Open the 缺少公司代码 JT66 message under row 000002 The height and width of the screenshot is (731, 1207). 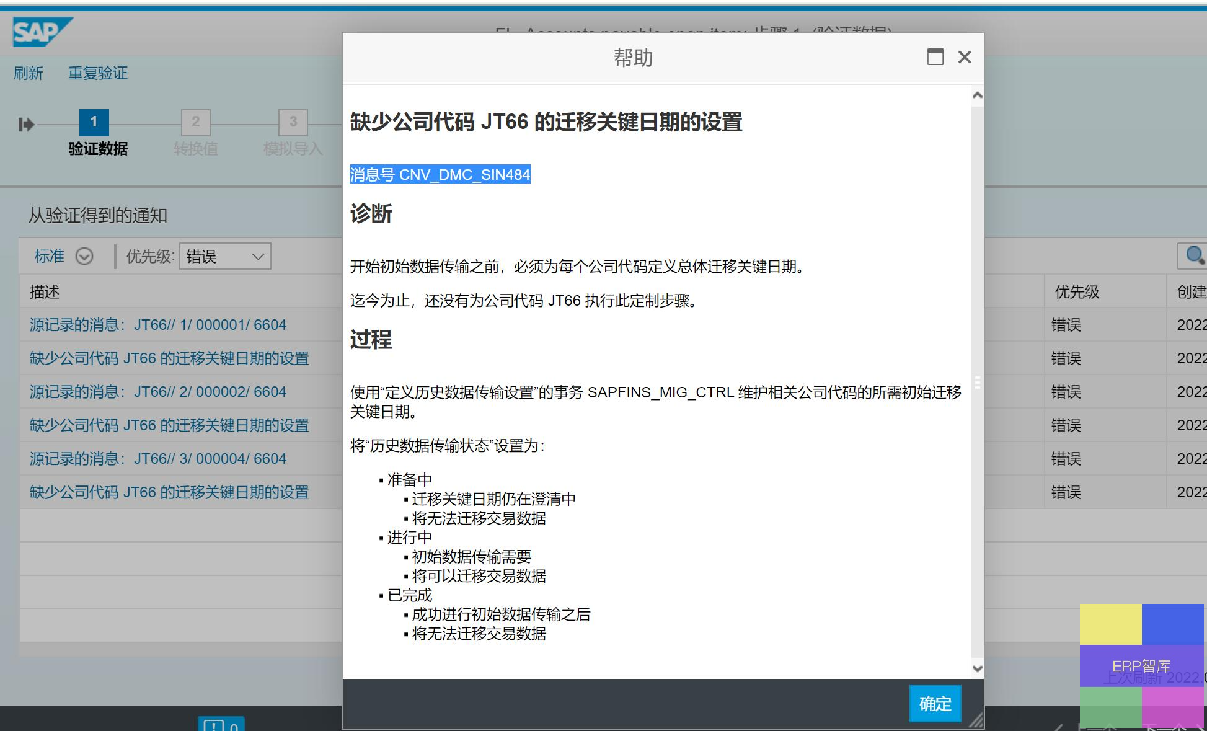(169, 425)
